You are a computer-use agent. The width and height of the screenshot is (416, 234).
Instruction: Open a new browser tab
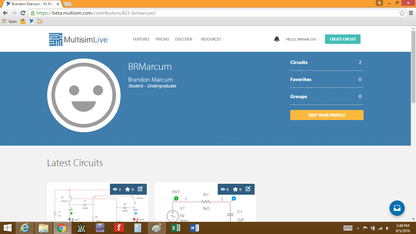click(67, 4)
